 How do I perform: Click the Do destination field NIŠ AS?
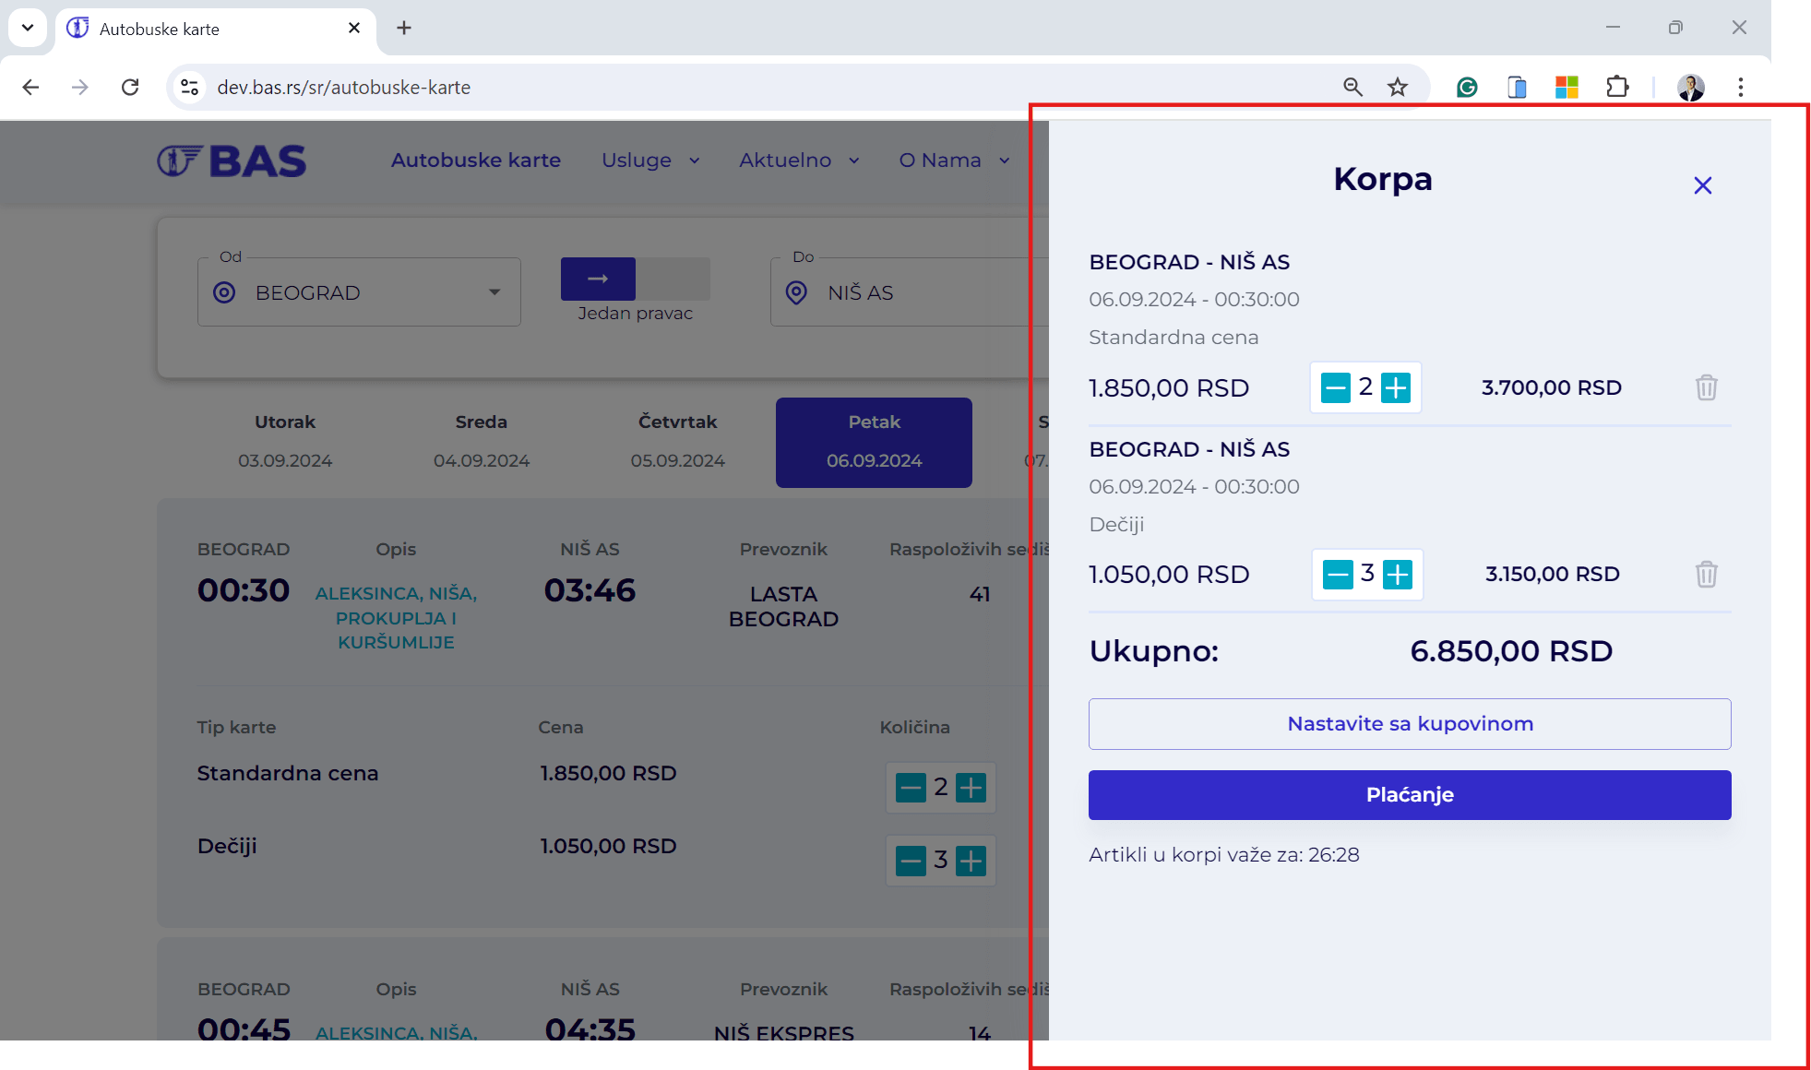point(909,292)
